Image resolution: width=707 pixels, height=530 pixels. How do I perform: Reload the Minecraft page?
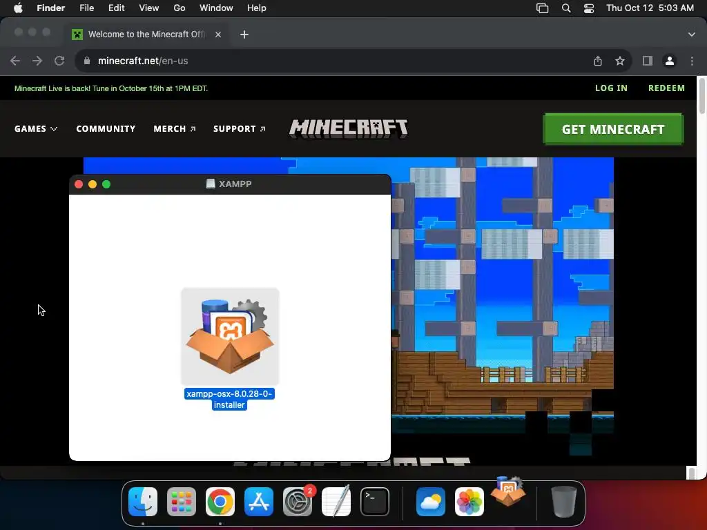[x=59, y=61]
